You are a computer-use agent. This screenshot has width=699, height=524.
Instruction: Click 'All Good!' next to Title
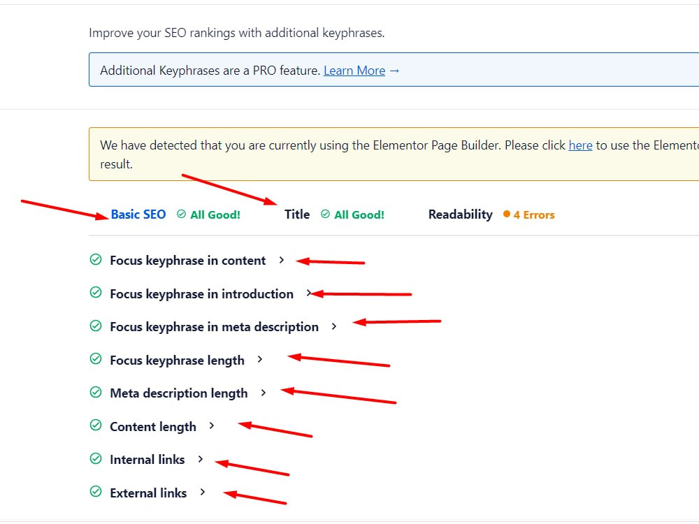(x=359, y=214)
